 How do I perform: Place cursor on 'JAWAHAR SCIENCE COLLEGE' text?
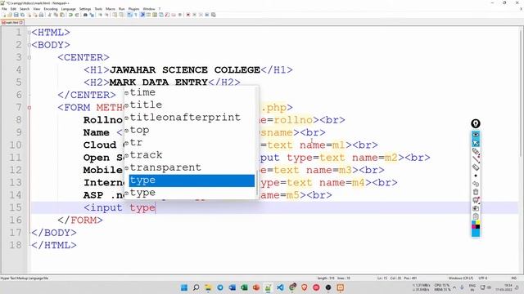pyautogui.click(x=185, y=70)
